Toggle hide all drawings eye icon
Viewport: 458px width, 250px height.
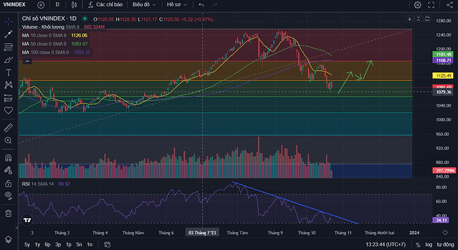9,196
